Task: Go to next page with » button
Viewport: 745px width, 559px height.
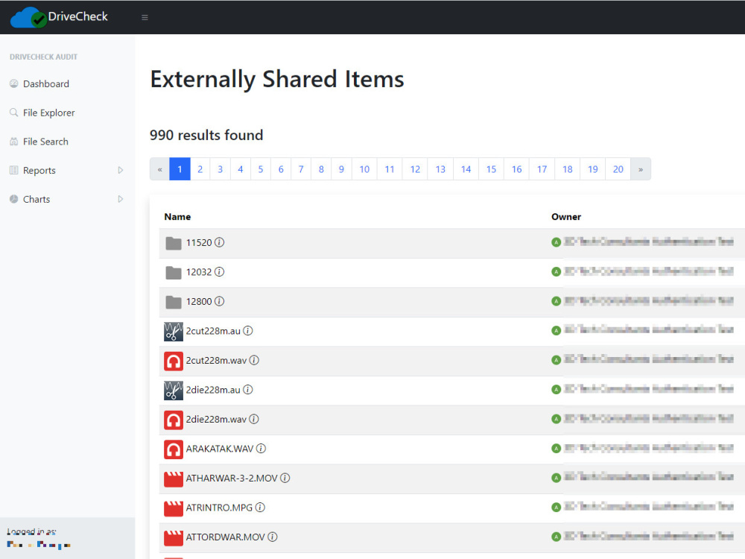Action: coord(641,169)
